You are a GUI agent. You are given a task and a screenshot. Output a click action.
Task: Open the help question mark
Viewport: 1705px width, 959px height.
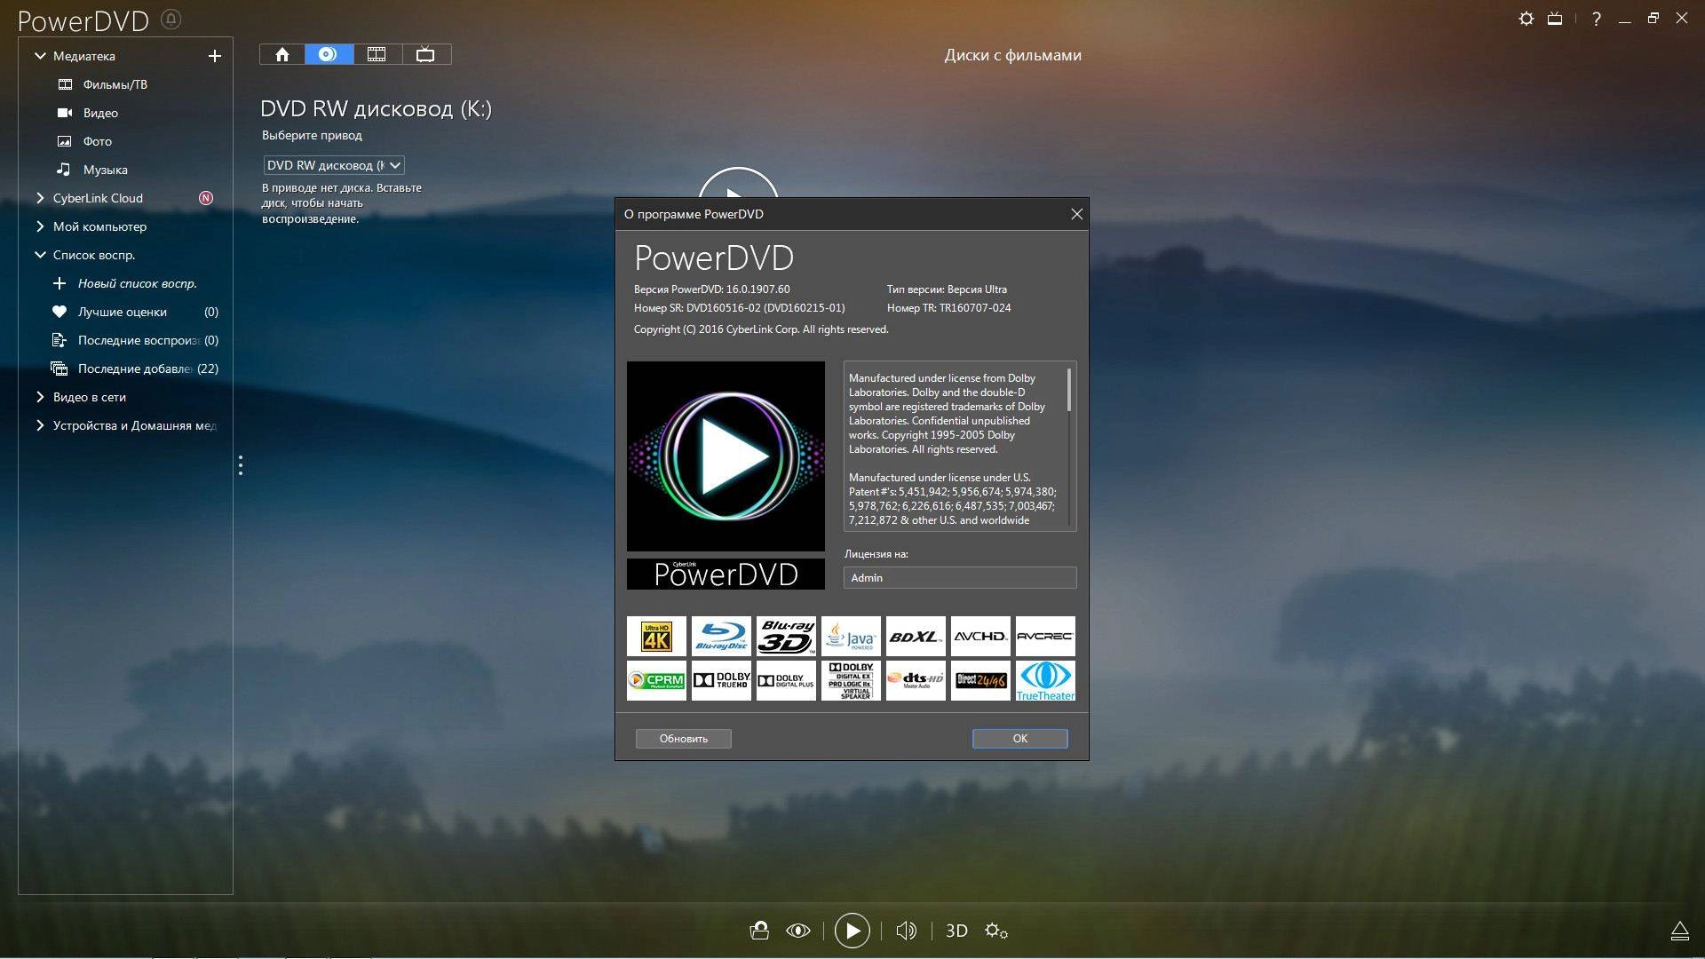(x=1597, y=19)
